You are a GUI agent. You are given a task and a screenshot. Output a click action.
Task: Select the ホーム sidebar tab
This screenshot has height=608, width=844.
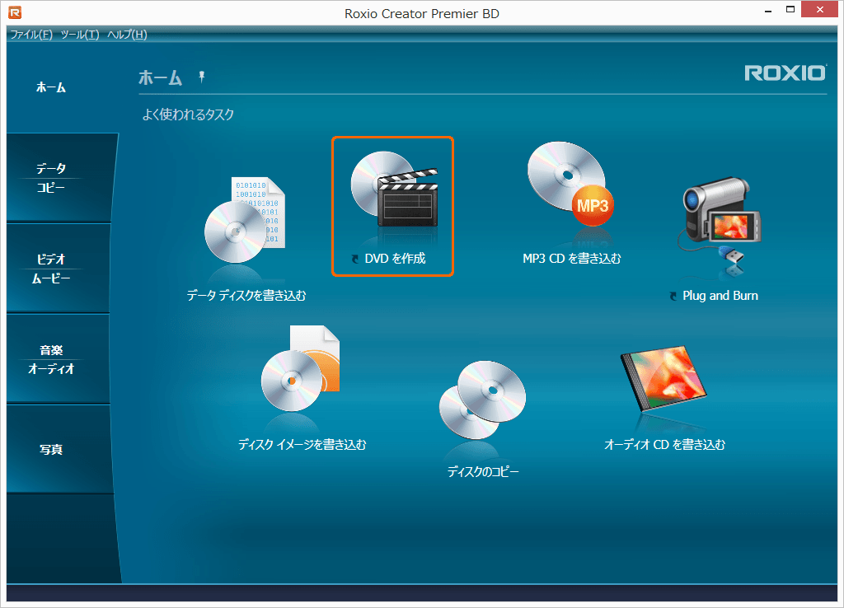[51, 87]
